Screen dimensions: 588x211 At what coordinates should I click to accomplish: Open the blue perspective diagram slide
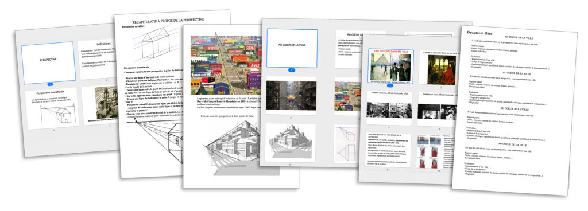(347, 144)
